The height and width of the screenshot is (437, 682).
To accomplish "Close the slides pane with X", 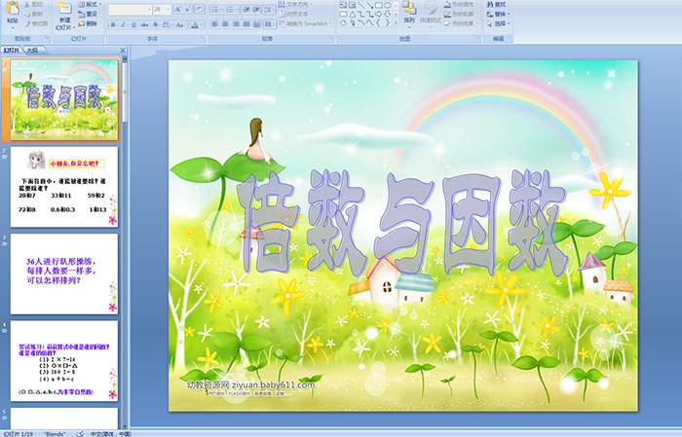I will coord(123,51).
